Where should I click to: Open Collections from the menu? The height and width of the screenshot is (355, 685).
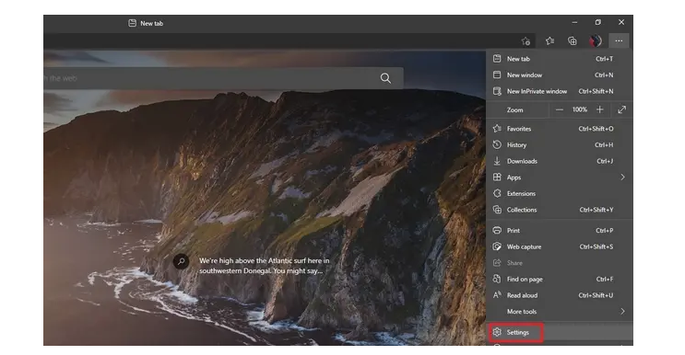560,210
